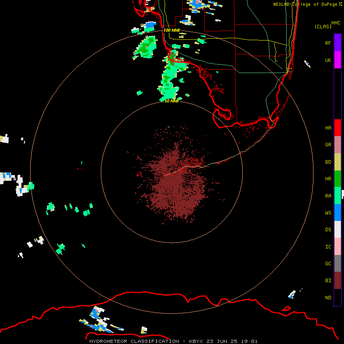This screenshot has height=344, width=344.
Task: Click the 100 NMI range ring label
Action: click(x=172, y=30)
